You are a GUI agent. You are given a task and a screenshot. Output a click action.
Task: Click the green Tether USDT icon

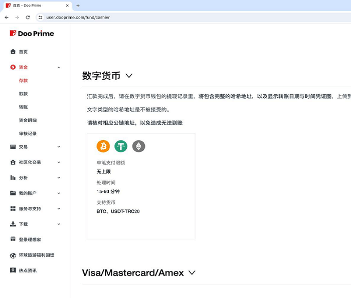point(121,146)
